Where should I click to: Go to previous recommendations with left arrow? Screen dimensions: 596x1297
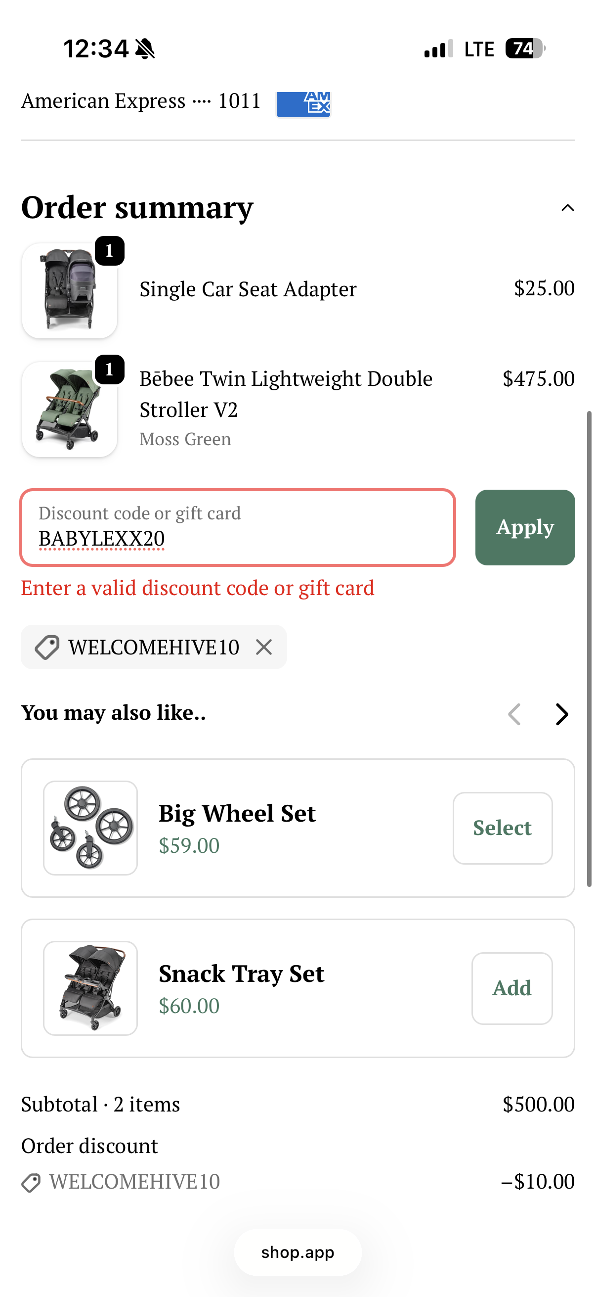pos(514,714)
